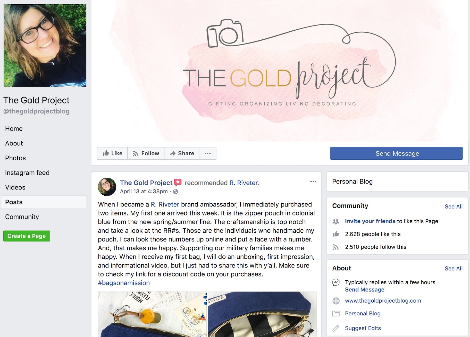Click the thumbs-up Like button
Image resolution: width=470 pixels, height=337 pixels.
tap(112, 153)
